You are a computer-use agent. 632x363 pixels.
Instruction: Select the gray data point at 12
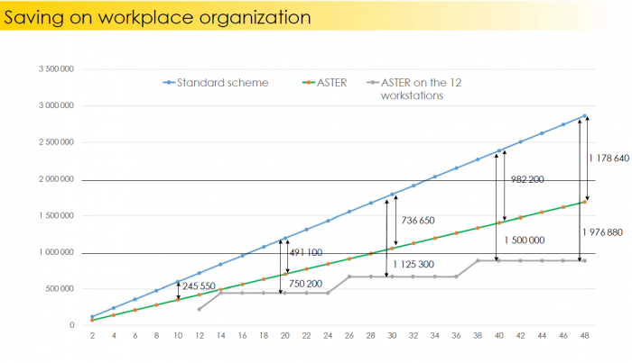pyautogui.click(x=200, y=309)
